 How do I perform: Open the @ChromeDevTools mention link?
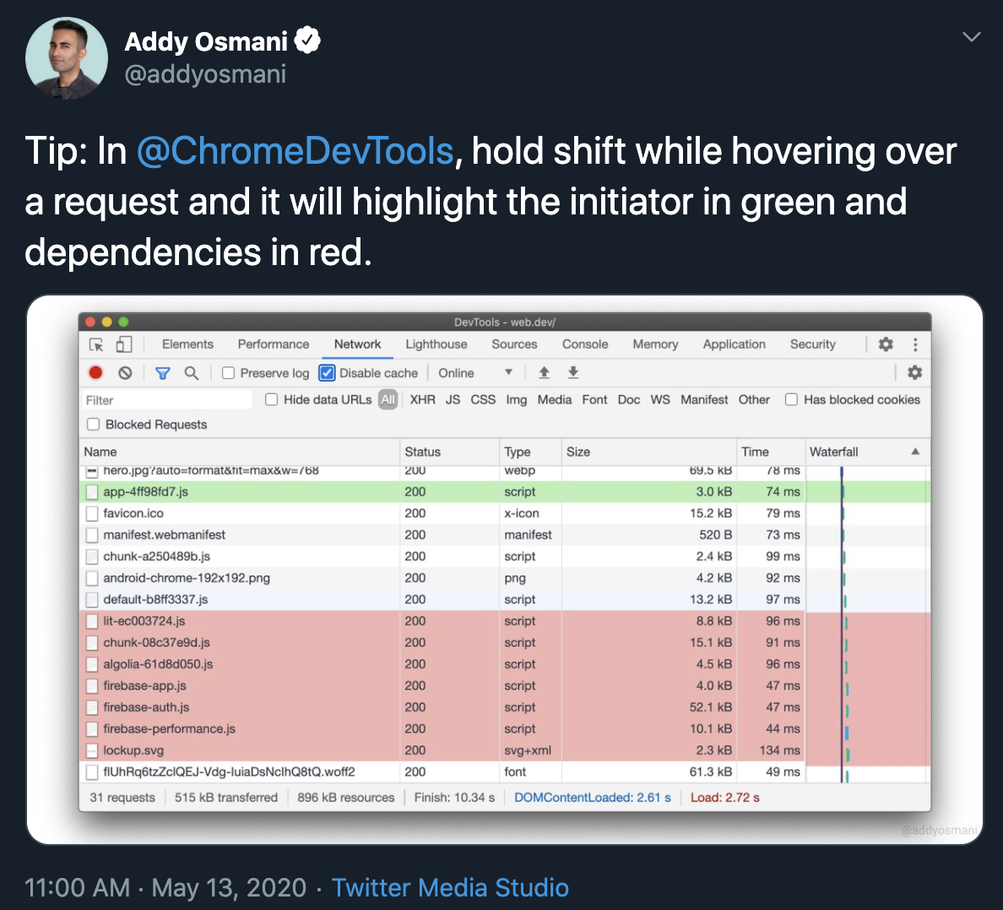(x=295, y=151)
